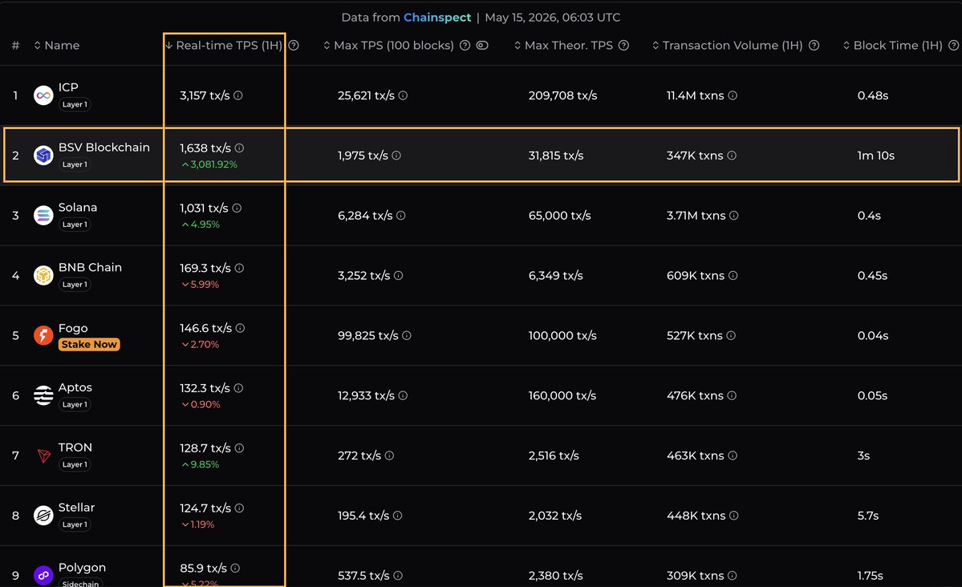Open info icon beside 169.3 tx/s

(x=239, y=268)
